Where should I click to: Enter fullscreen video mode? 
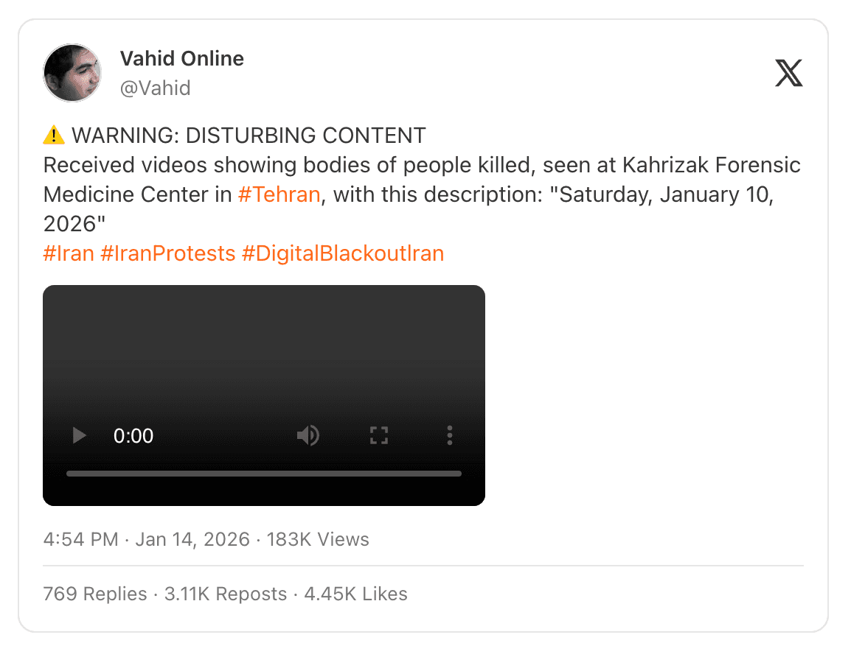pyautogui.click(x=378, y=436)
